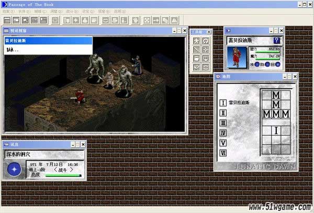Click the open hand toolbar icon
Viewport: 314px width, 213px height.
click(136, 20)
